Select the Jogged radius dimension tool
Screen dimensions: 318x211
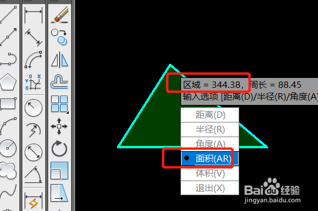[34, 130]
